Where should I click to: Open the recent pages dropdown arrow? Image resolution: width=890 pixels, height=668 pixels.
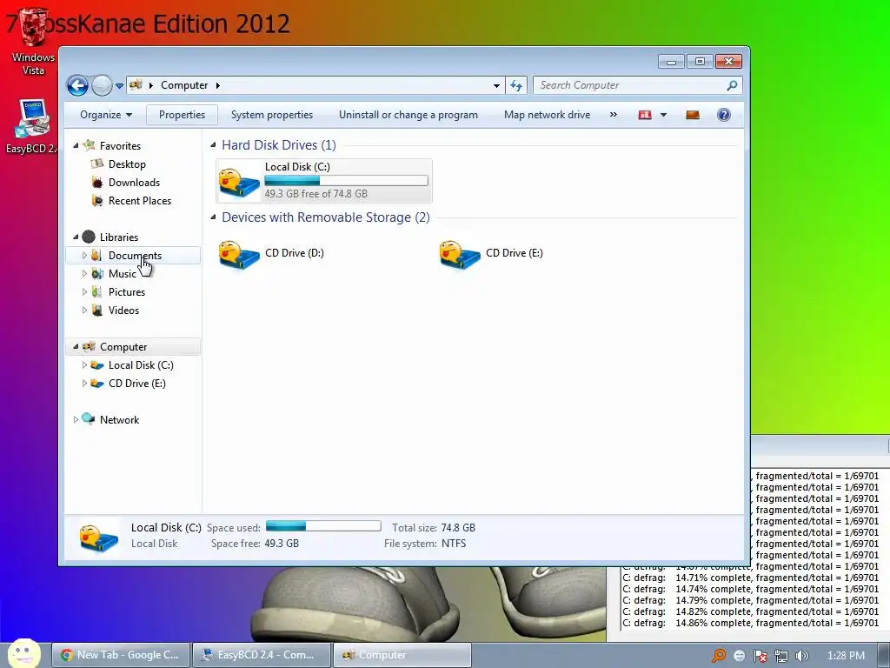coord(119,86)
